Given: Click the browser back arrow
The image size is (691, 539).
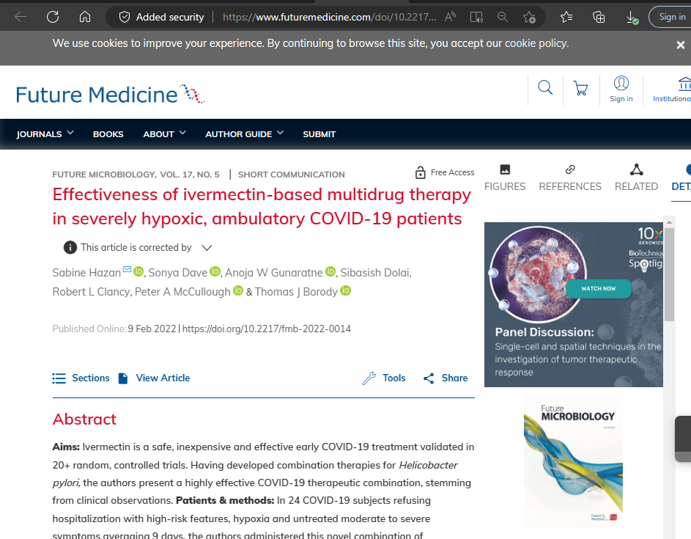Looking at the screenshot, I should pos(21,17).
